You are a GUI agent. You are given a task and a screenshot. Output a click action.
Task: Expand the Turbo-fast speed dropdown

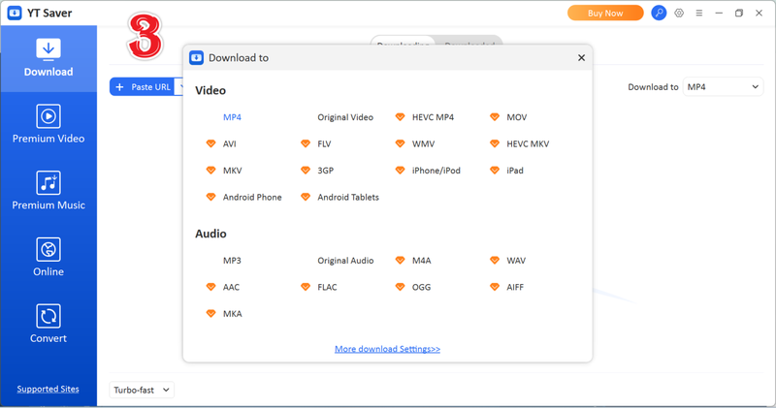tap(142, 390)
